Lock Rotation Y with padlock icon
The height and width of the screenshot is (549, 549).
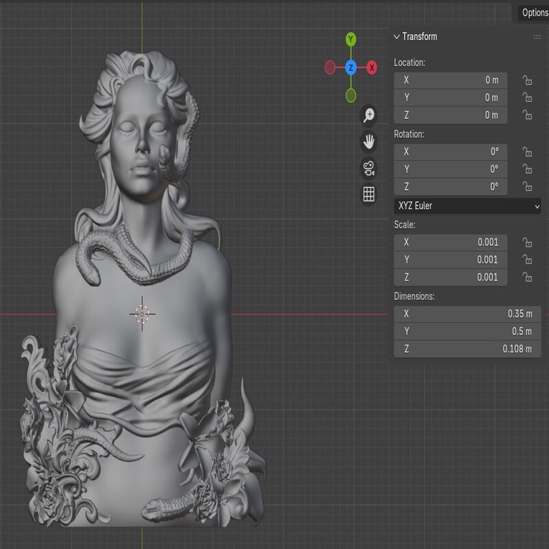point(527,169)
